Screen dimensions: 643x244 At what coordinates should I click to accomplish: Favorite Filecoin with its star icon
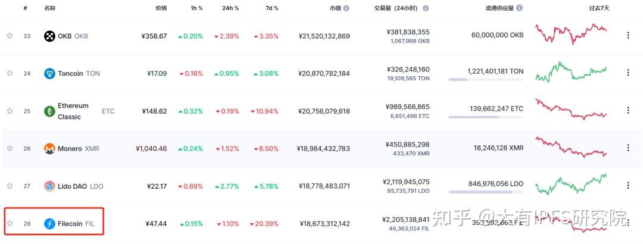pos(10,224)
